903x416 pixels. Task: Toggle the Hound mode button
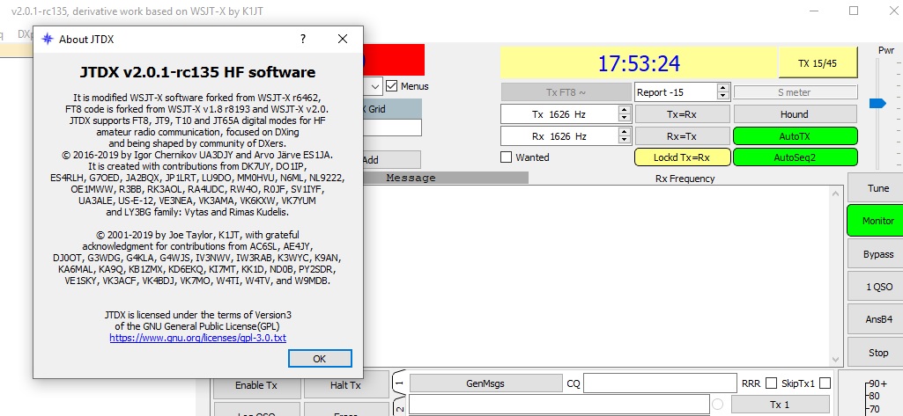point(794,114)
